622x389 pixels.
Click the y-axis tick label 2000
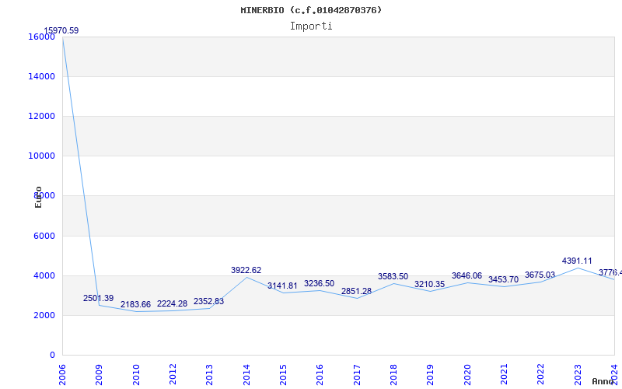(x=44, y=316)
